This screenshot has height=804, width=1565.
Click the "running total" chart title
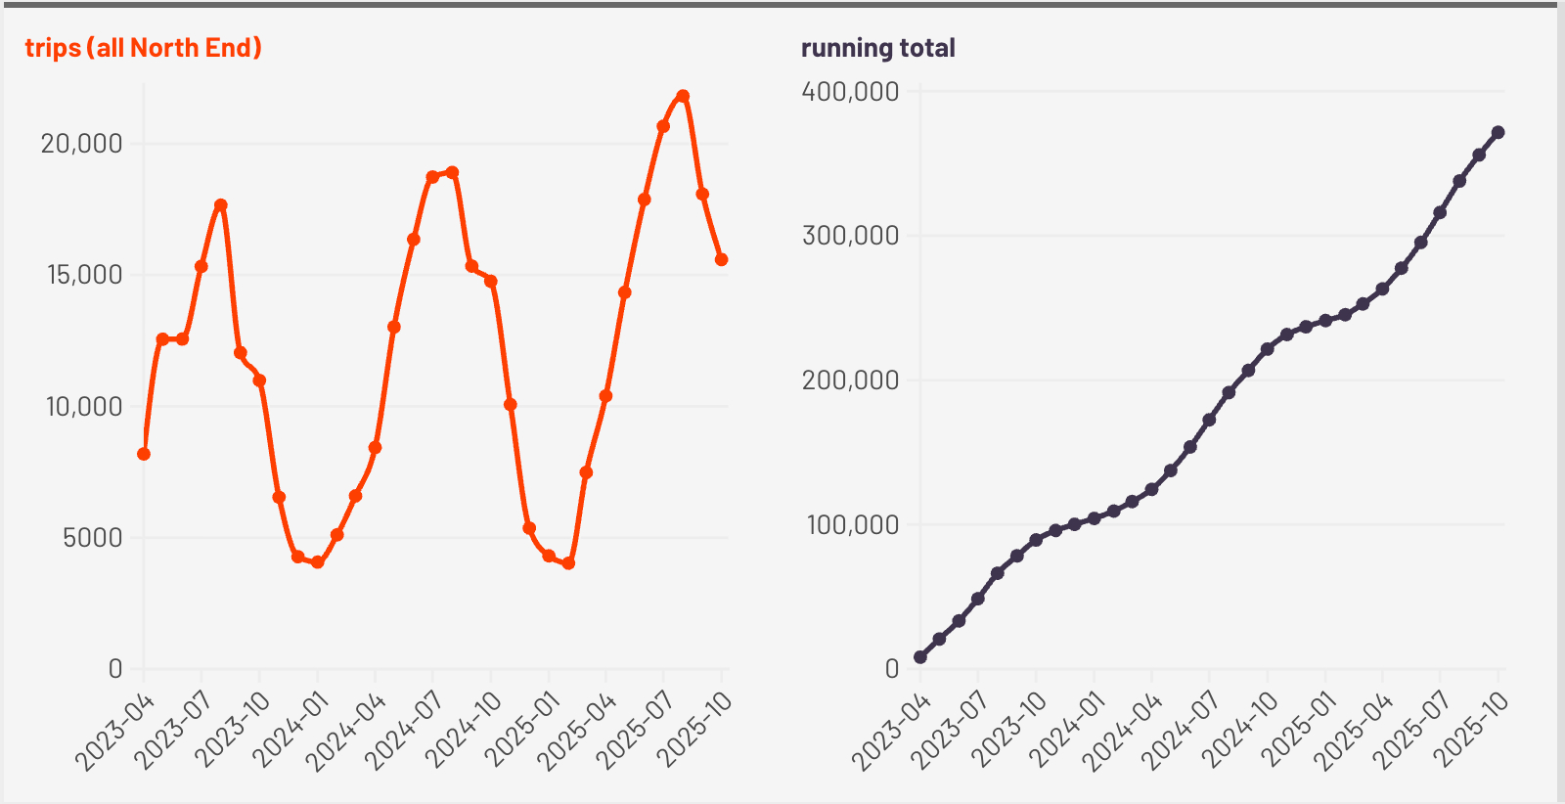pos(877,48)
